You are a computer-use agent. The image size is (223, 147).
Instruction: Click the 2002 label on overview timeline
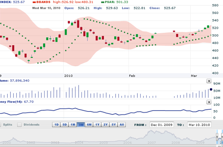31,143
